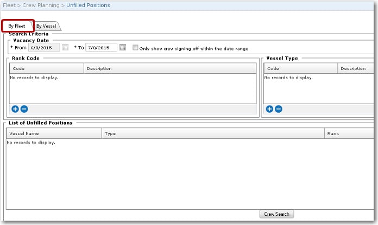This screenshot has width=378, height=225.
Task: Click the To vacancy date field
Action: pyautogui.click(x=102, y=48)
